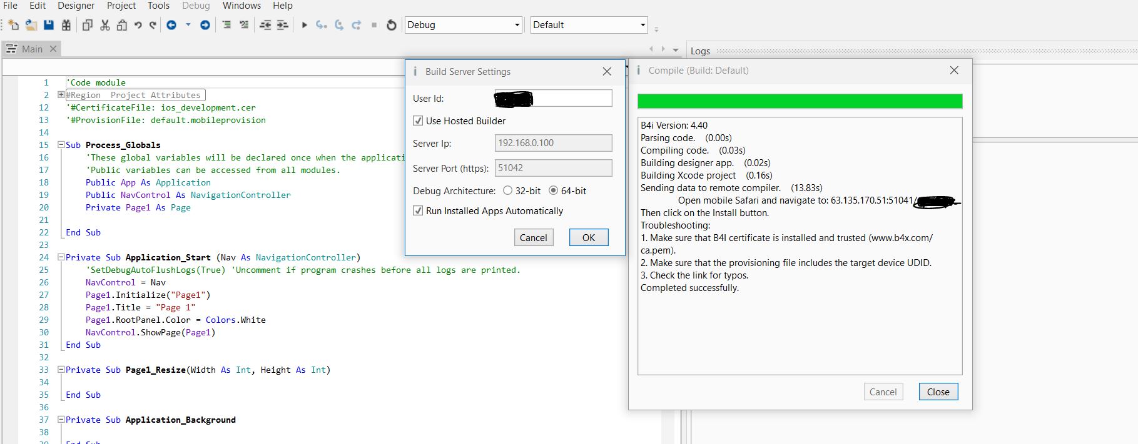
Task: Open the navigation history dropdown arrow
Action: (x=188, y=25)
